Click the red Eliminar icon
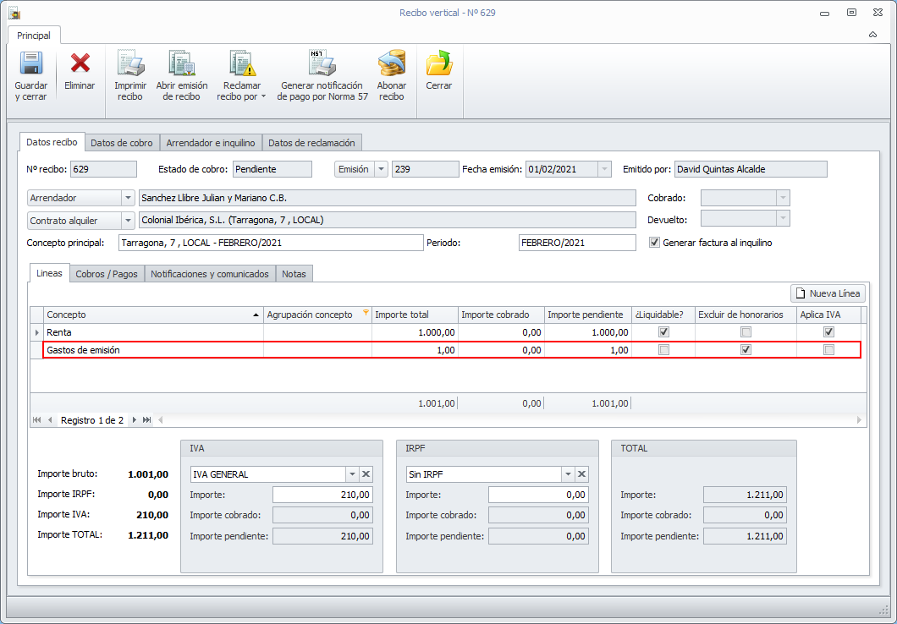This screenshot has width=897, height=624. click(80, 64)
